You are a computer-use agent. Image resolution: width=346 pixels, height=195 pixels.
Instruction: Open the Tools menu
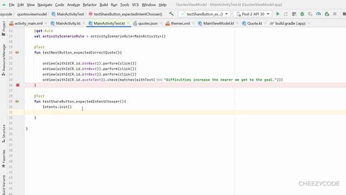pos(124,5)
